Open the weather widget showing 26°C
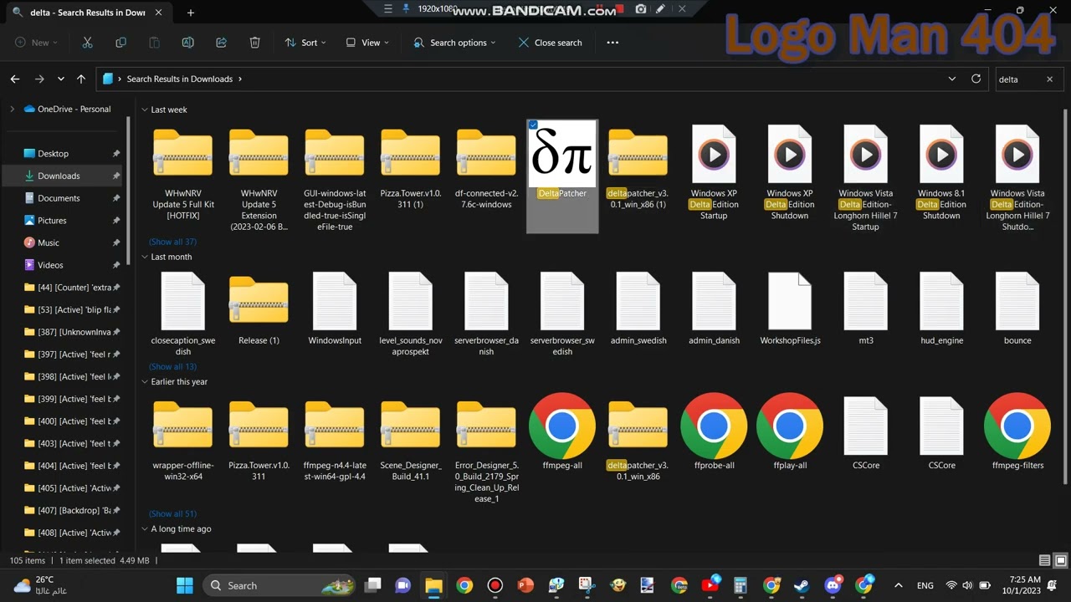Image resolution: width=1071 pixels, height=602 pixels. (x=40, y=585)
